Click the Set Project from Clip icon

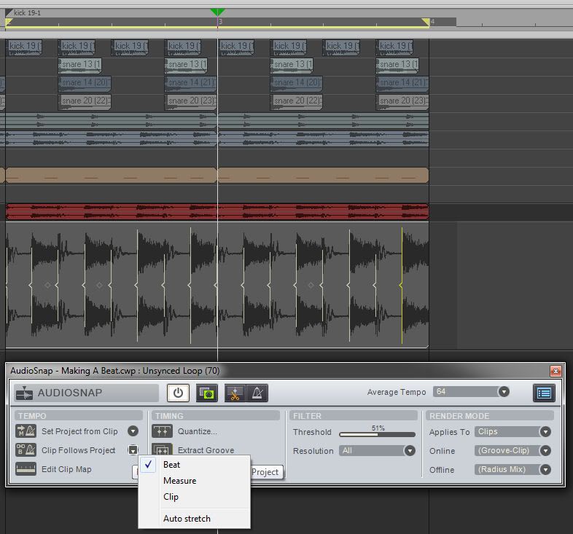(x=26, y=431)
